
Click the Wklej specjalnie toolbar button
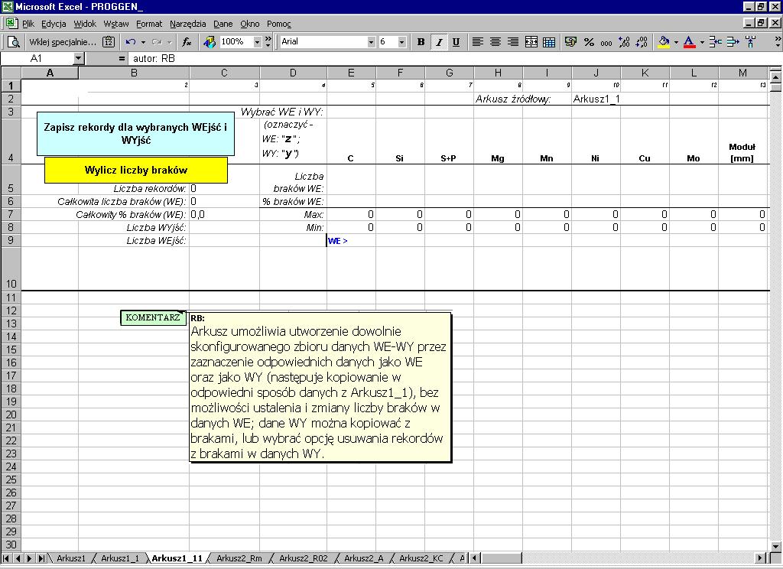point(63,42)
